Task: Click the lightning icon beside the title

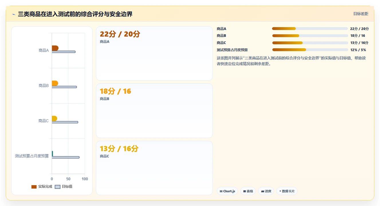Action: tap(13, 14)
